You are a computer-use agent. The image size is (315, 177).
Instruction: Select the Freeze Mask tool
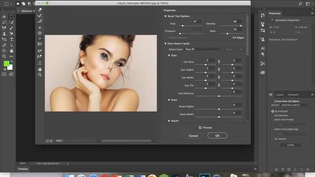(x=40, y=51)
